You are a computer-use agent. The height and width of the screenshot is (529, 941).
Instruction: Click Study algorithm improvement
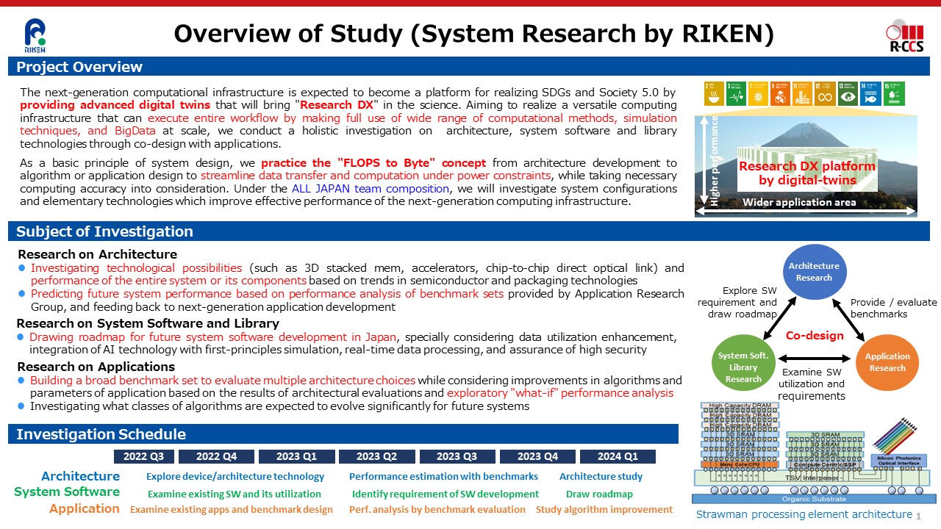pyautogui.click(x=604, y=510)
